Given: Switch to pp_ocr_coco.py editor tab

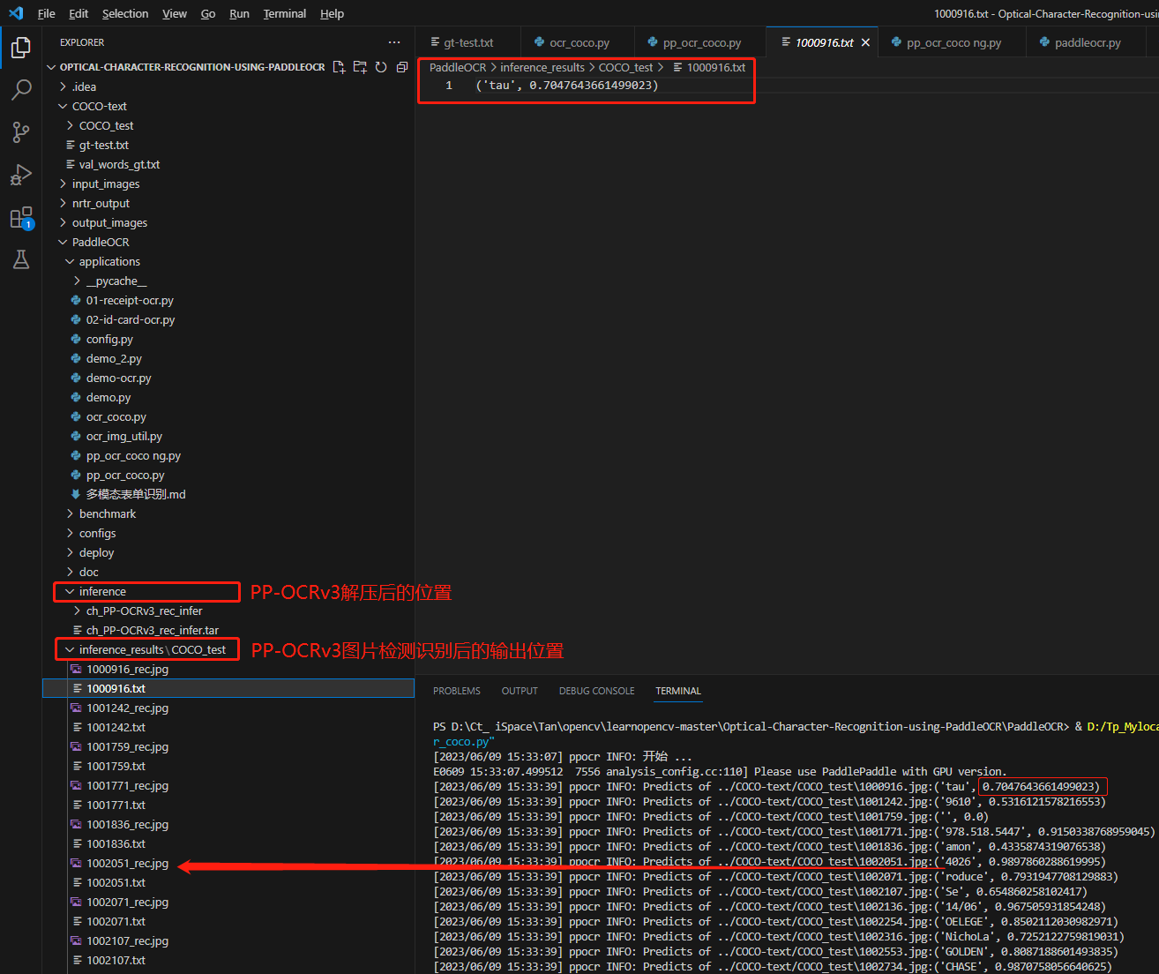Looking at the screenshot, I should [x=700, y=42].
